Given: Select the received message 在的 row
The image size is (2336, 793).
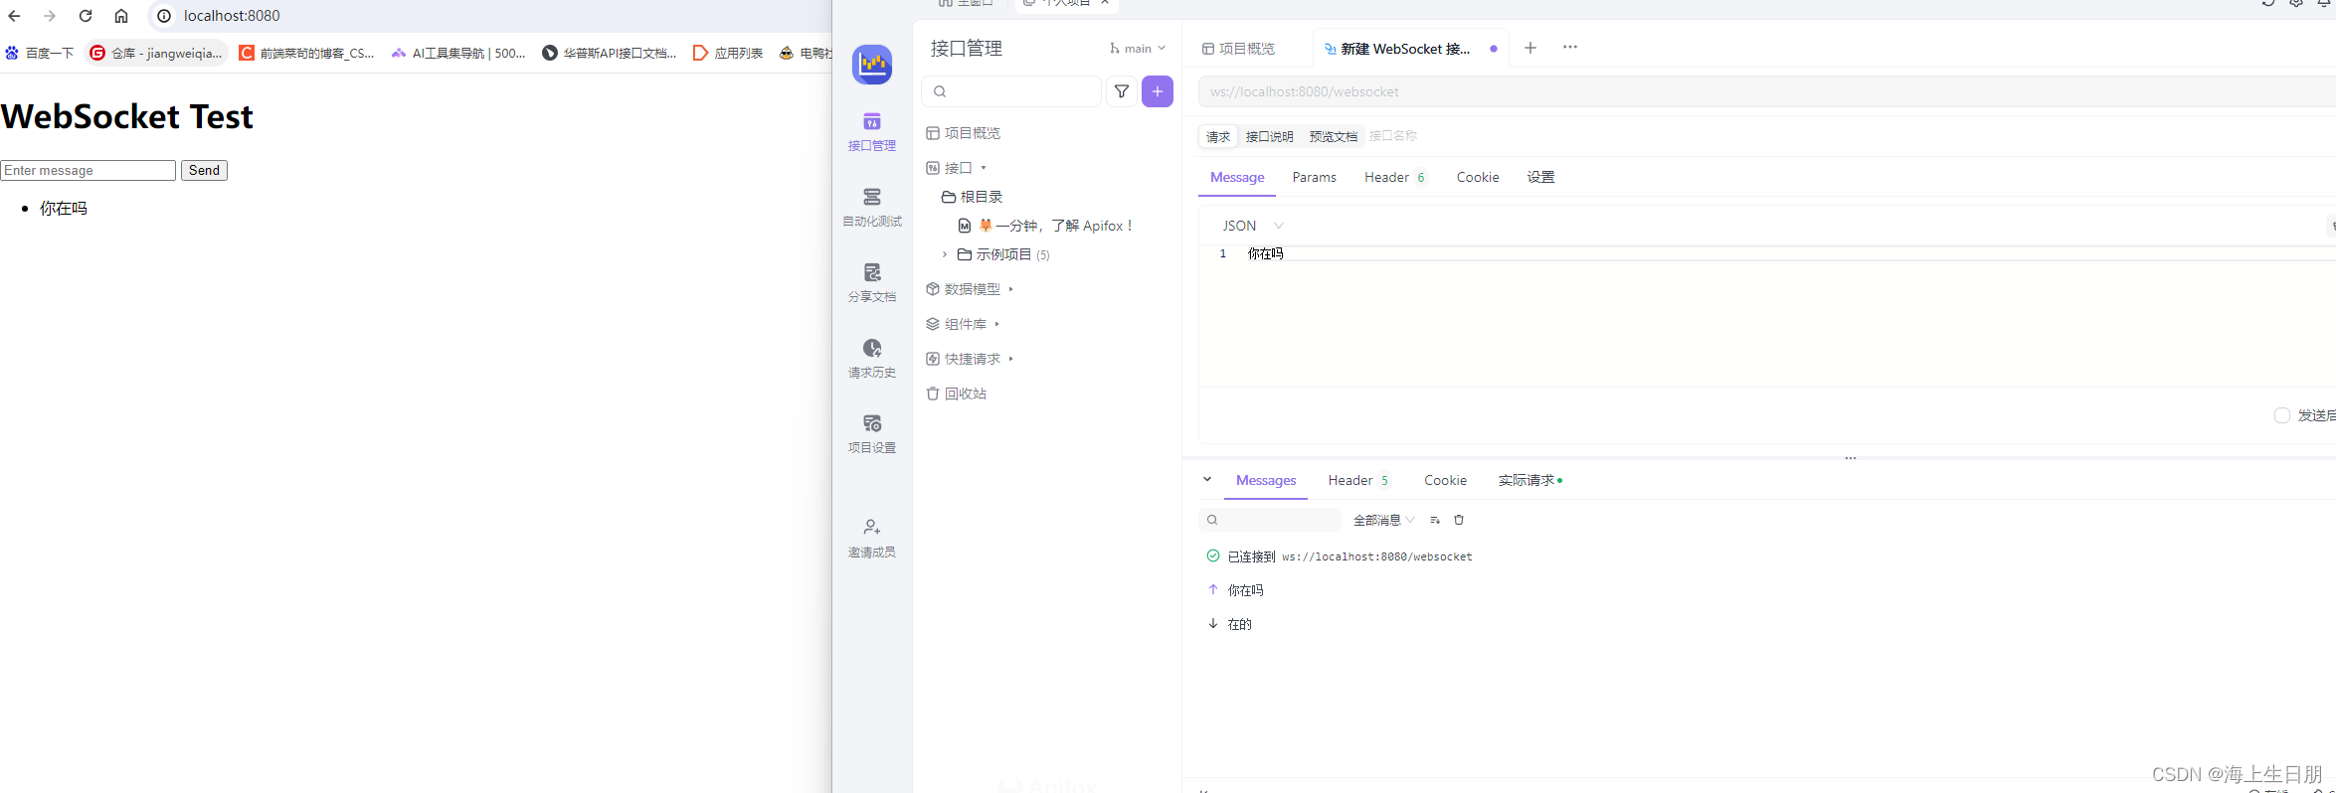Looking at the screenshot, I should (x=1230, y=624).
